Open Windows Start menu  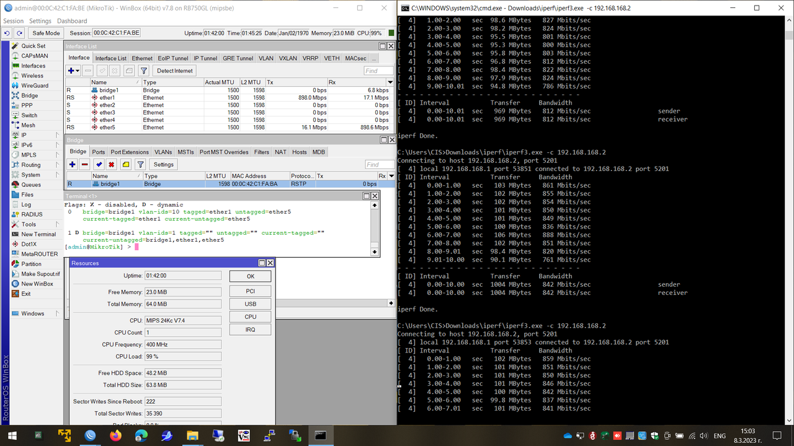12,435
